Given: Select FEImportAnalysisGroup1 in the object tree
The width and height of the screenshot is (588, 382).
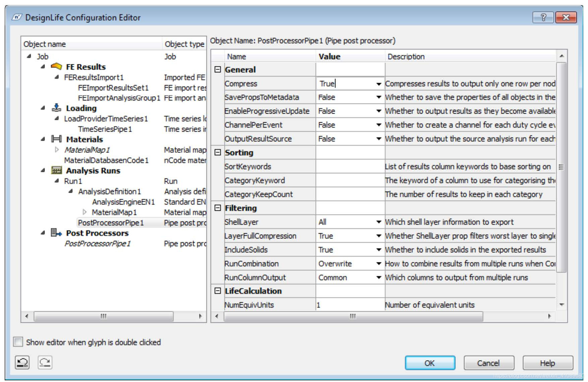Looking at the screenshot, I should point(119,98).
